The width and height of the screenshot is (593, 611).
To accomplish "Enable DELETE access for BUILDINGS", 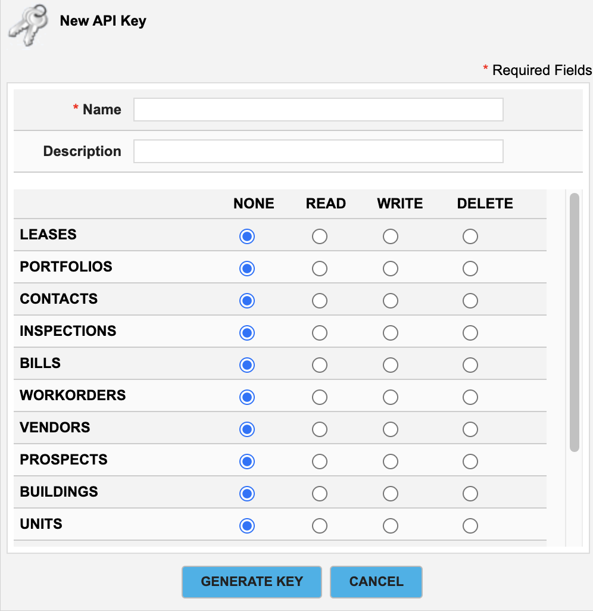I will pos(470,494).
